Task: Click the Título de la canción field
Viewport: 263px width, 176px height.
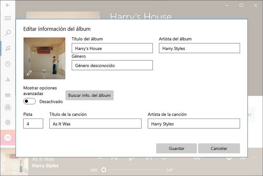Action: click(x=95, y=123)
